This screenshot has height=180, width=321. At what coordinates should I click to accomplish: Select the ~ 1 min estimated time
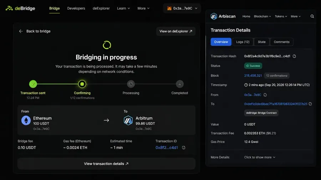[x=117, y=148]
